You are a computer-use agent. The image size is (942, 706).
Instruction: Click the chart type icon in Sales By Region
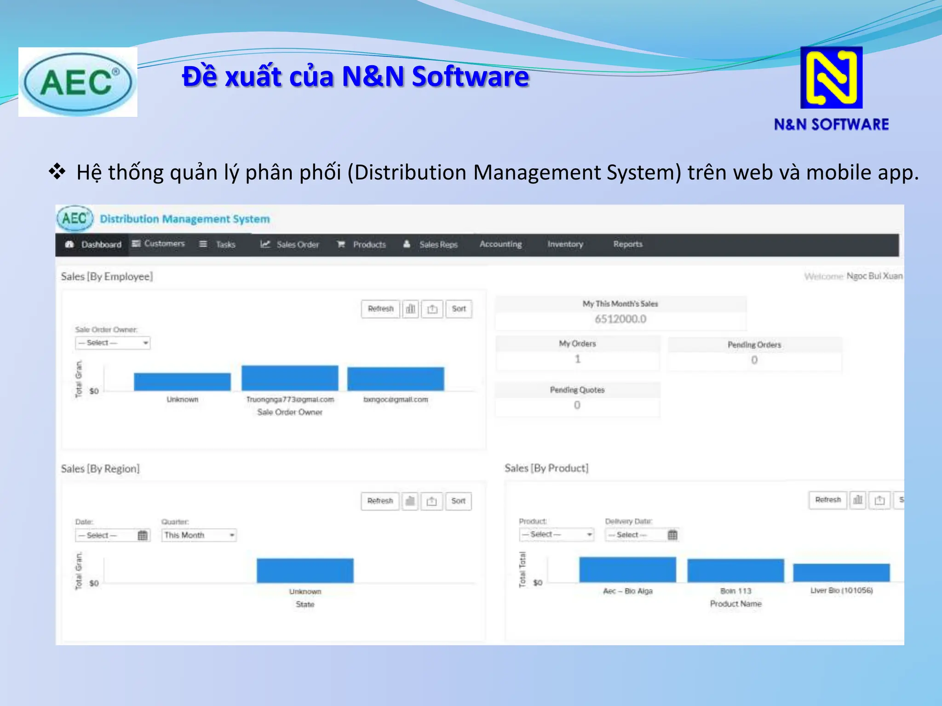pyautogui.click(x=410, y=501)
